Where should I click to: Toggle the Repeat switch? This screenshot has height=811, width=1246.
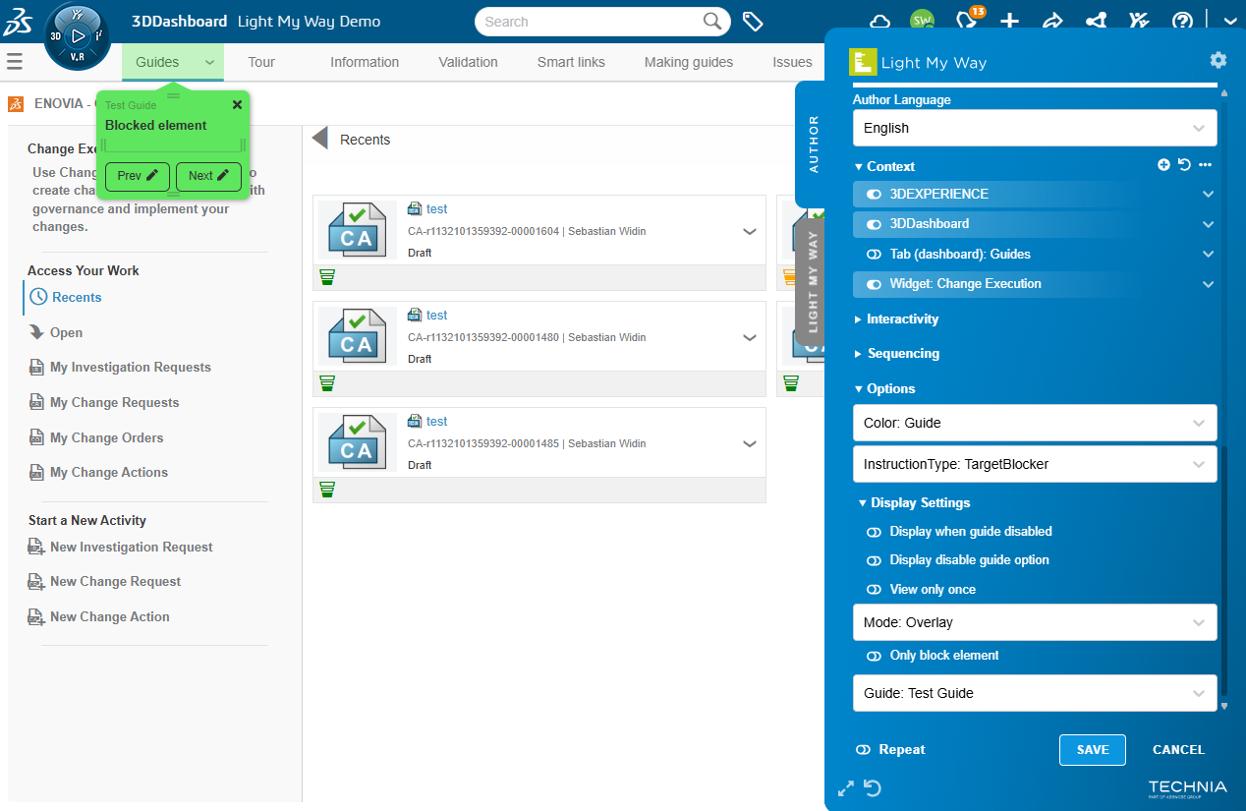(x=863, y=750)
